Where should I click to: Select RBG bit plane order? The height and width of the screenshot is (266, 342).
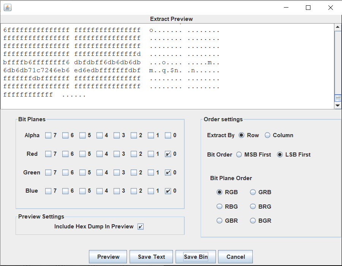[x=219, y=206]
